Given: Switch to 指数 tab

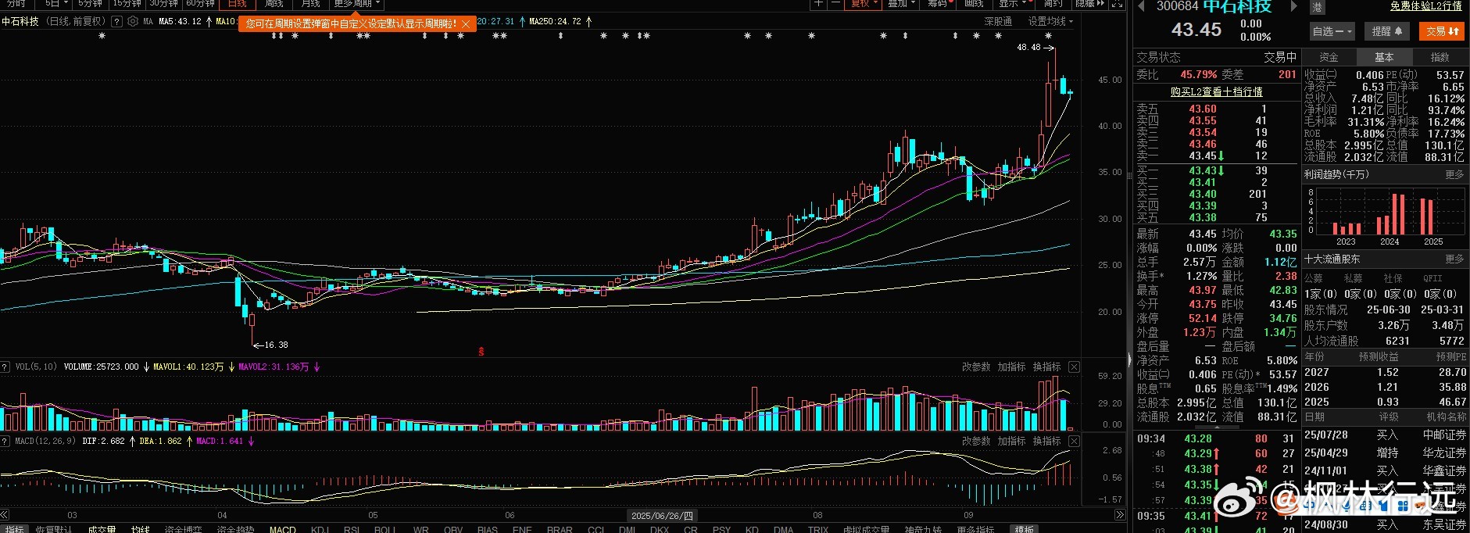Looking at the screenshot, I should [x=1440, y=57].
